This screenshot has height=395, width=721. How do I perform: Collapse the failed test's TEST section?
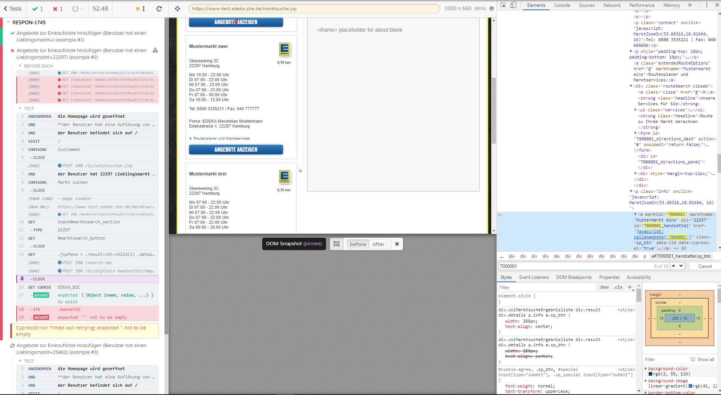click(20, 109)
